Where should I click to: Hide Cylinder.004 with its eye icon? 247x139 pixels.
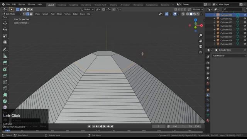point(245,26)
